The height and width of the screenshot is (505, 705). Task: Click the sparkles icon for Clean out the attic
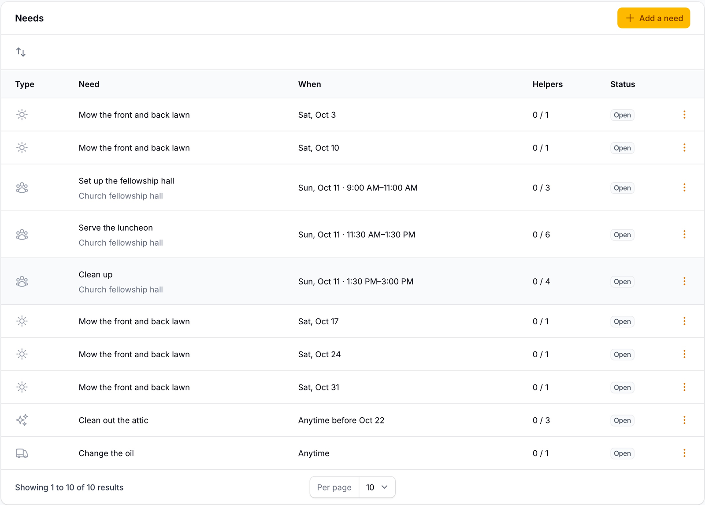pos(22,420)
